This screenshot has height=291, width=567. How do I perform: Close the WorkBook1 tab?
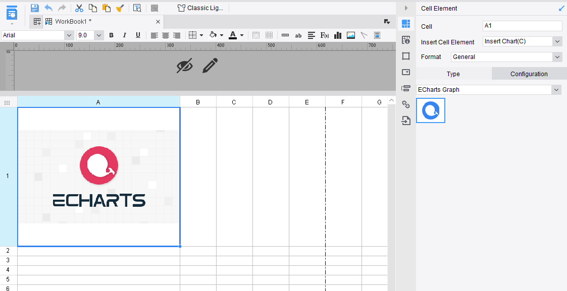point(158,22)
